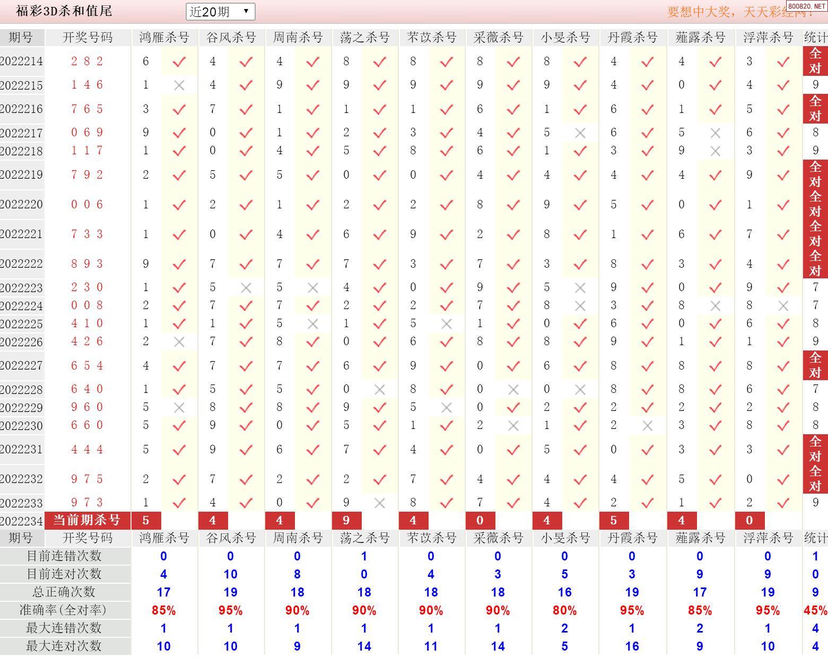Click the 采薇 cross mark in row 2022228

[513, 389]
